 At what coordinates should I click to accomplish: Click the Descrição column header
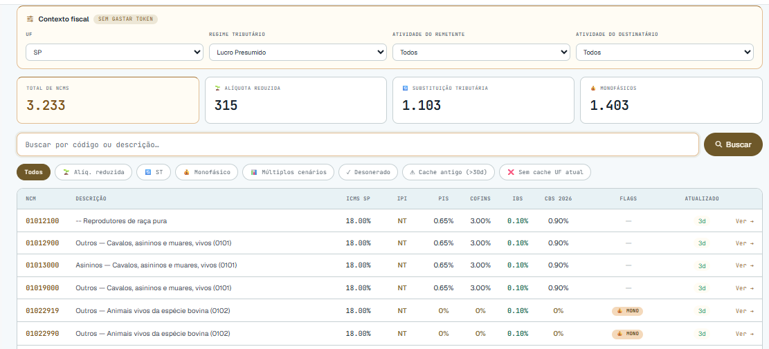[91, 199]
